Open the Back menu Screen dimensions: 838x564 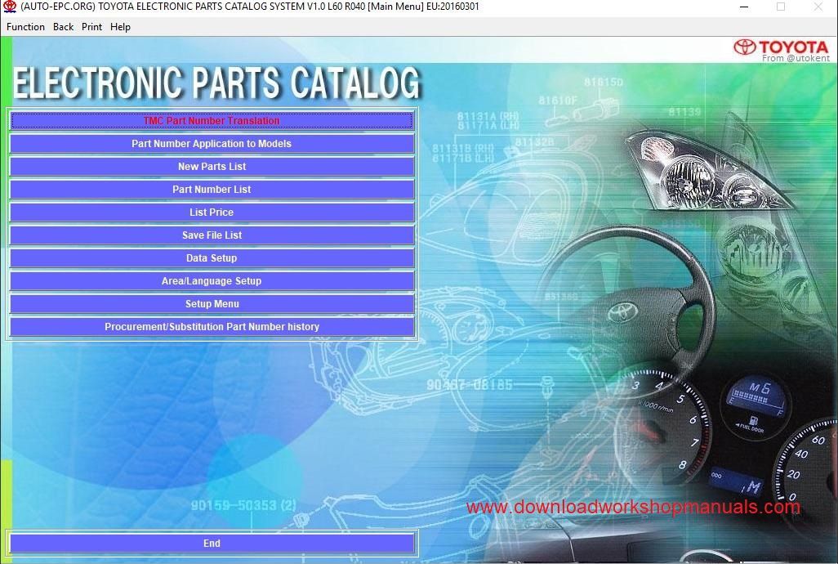[x=63, y=27]
